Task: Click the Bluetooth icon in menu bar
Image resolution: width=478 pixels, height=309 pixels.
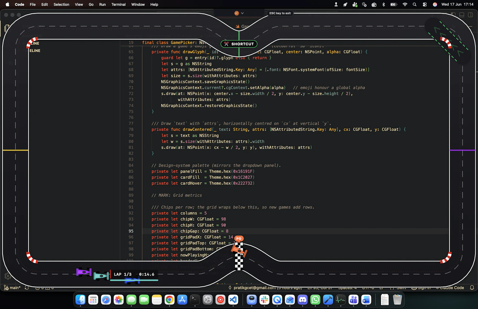Action: pos(384,4)
